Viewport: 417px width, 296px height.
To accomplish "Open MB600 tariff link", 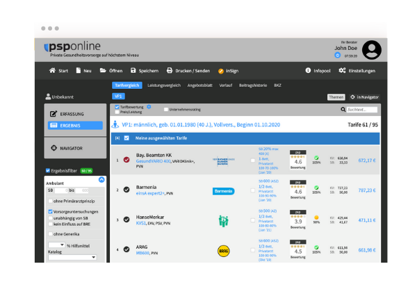I will tap(142, 253).
